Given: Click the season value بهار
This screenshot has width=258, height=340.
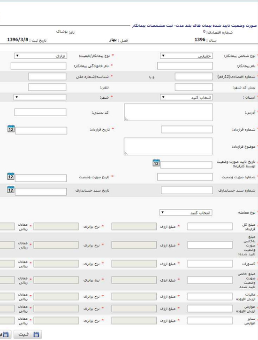Looking at the screenshot, I should [x=113, y=40].
